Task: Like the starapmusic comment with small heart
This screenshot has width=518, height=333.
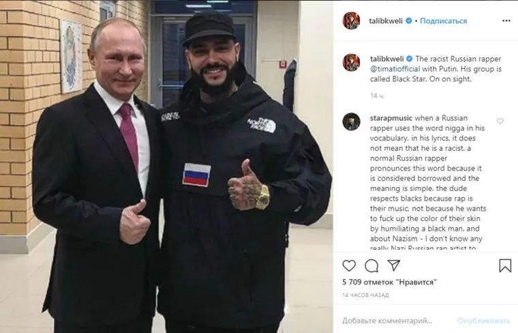Action: (x=500, y=121)
